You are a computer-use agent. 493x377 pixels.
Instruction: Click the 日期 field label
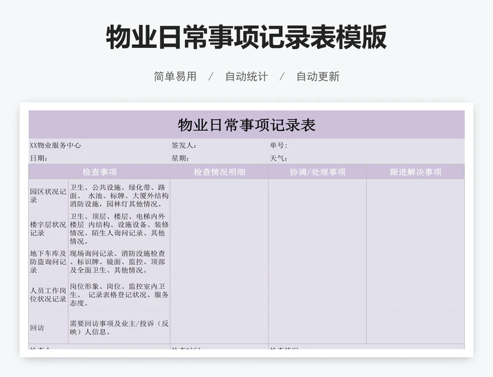(x=39, y=158)
